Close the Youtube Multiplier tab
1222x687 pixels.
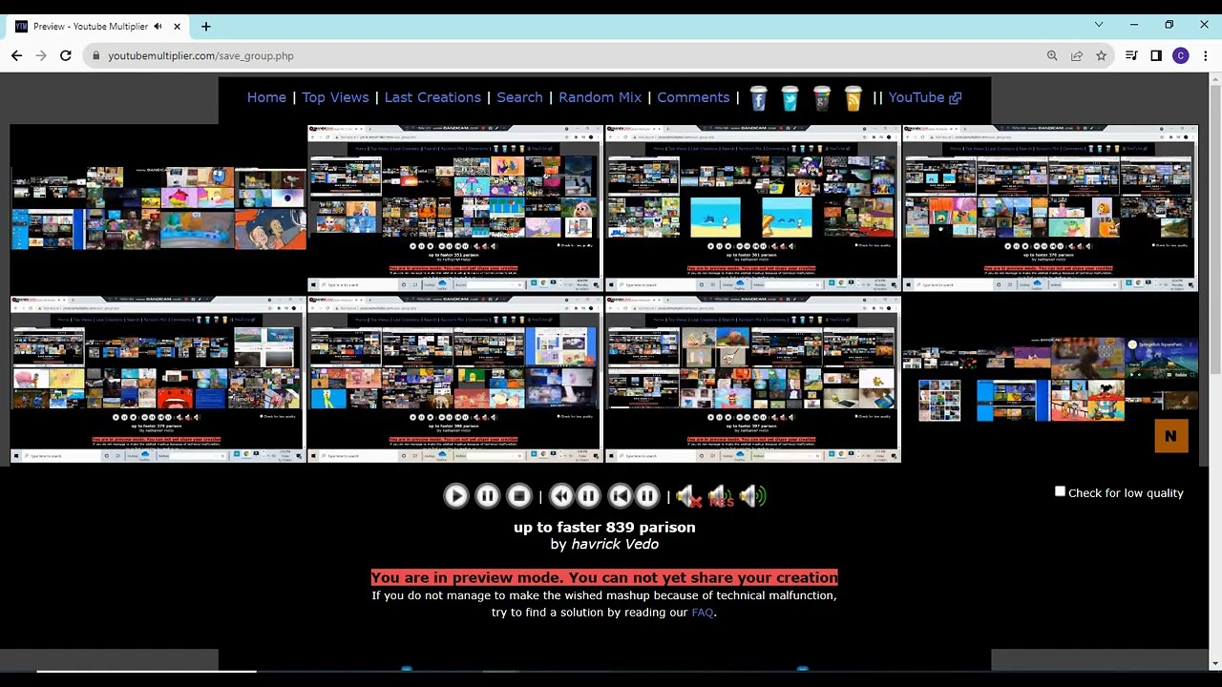click(177, 27)
